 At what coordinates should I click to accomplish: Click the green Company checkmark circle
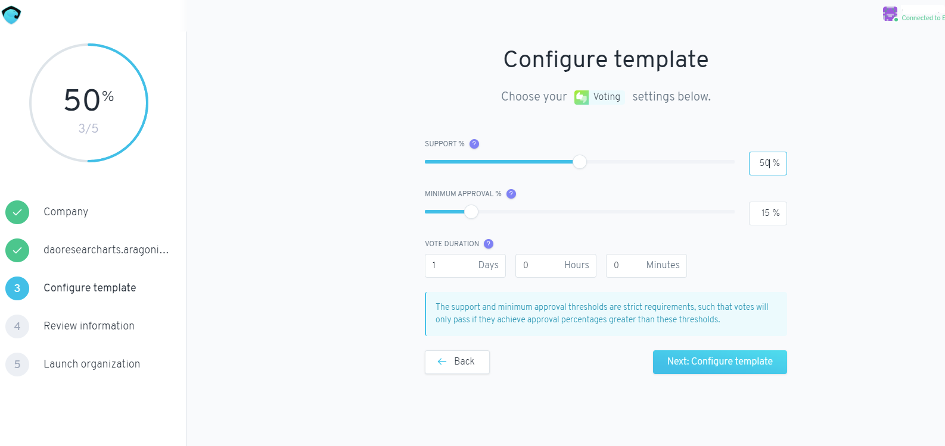(17, 212)
